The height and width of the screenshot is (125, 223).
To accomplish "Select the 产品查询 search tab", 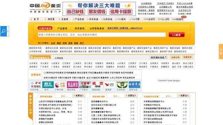I will coord(62,28).
